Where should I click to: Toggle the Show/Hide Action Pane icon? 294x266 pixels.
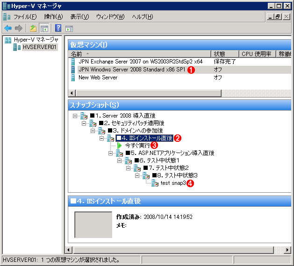(x=69, y=28)
